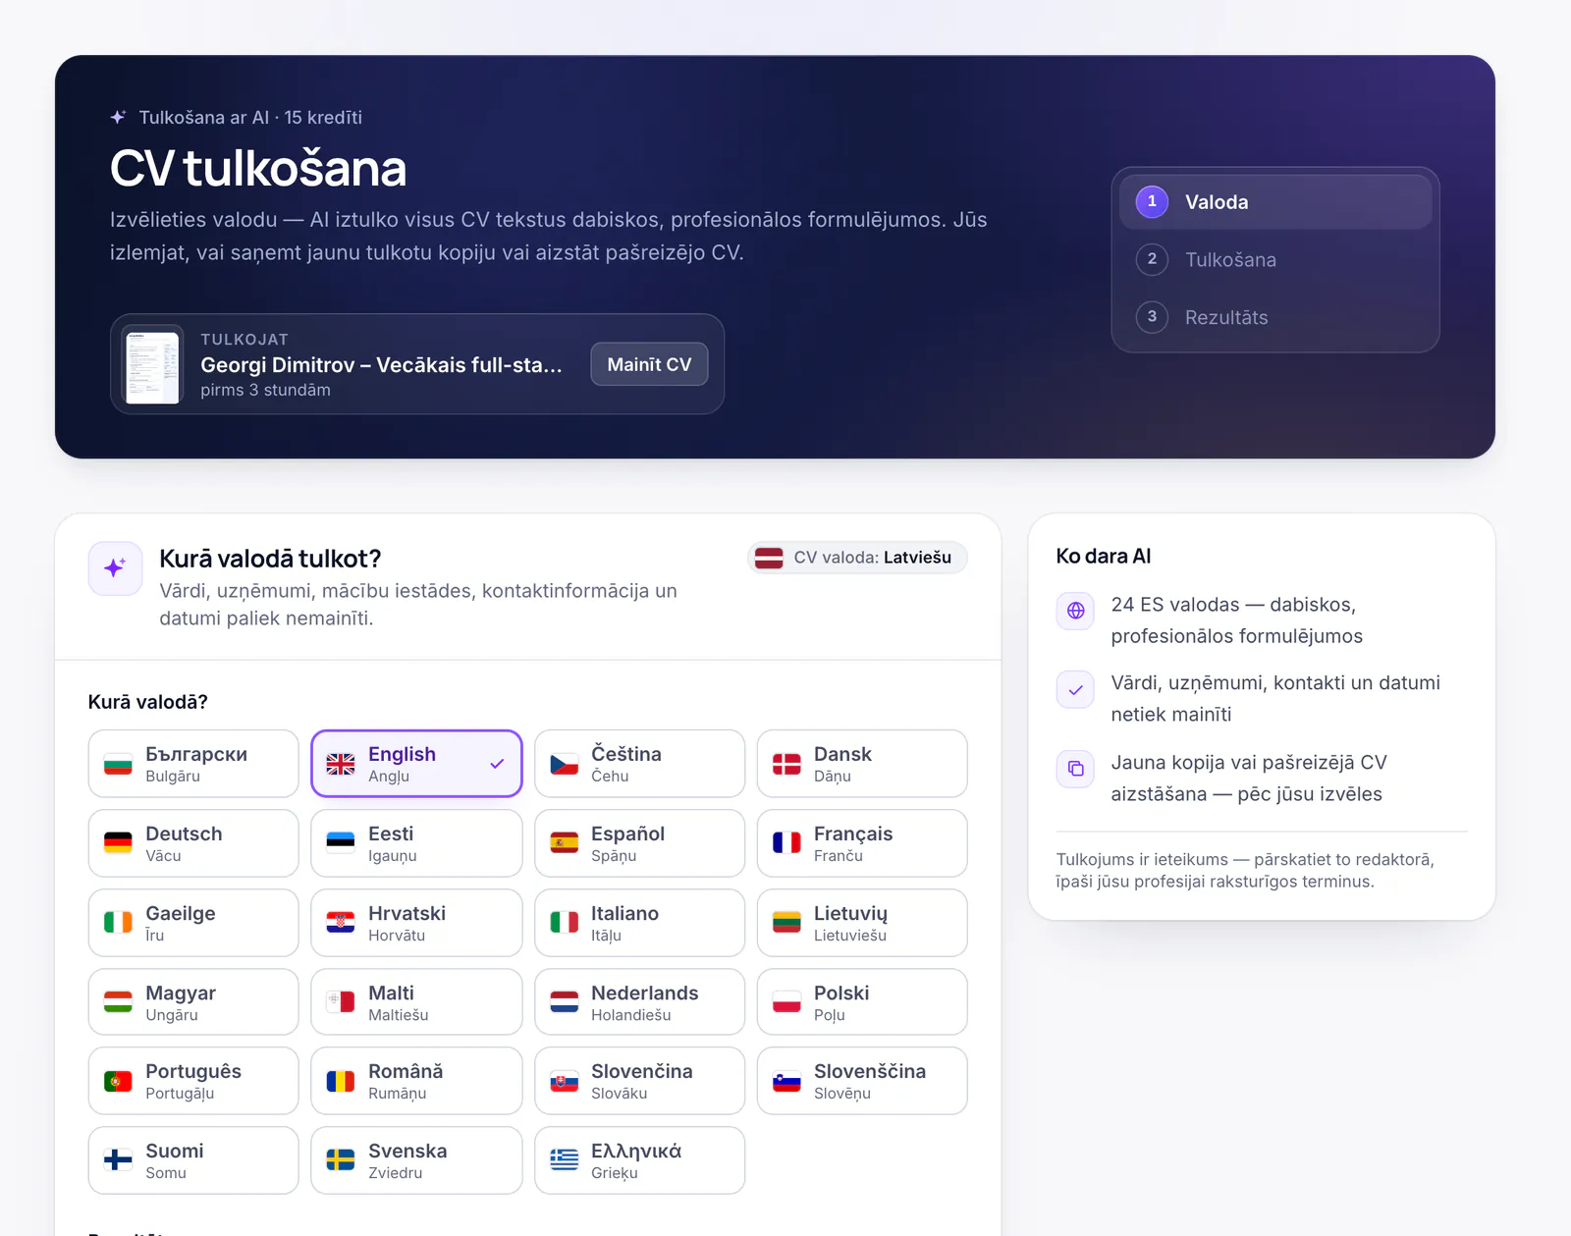Click the CV document thumbnail
This screenshot has height=1236, width=1571.
pyautogui.click(x=153, y=365)
